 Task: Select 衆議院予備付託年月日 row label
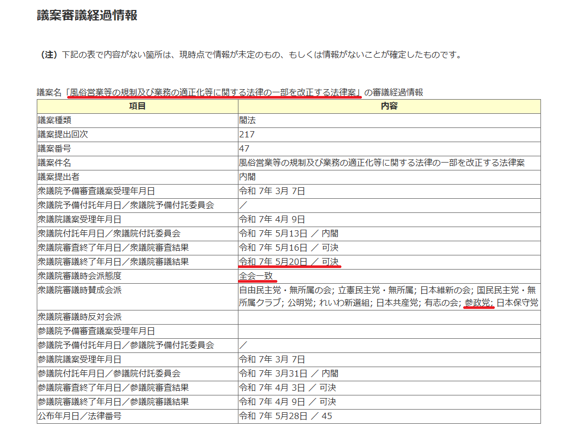point(126,206)
